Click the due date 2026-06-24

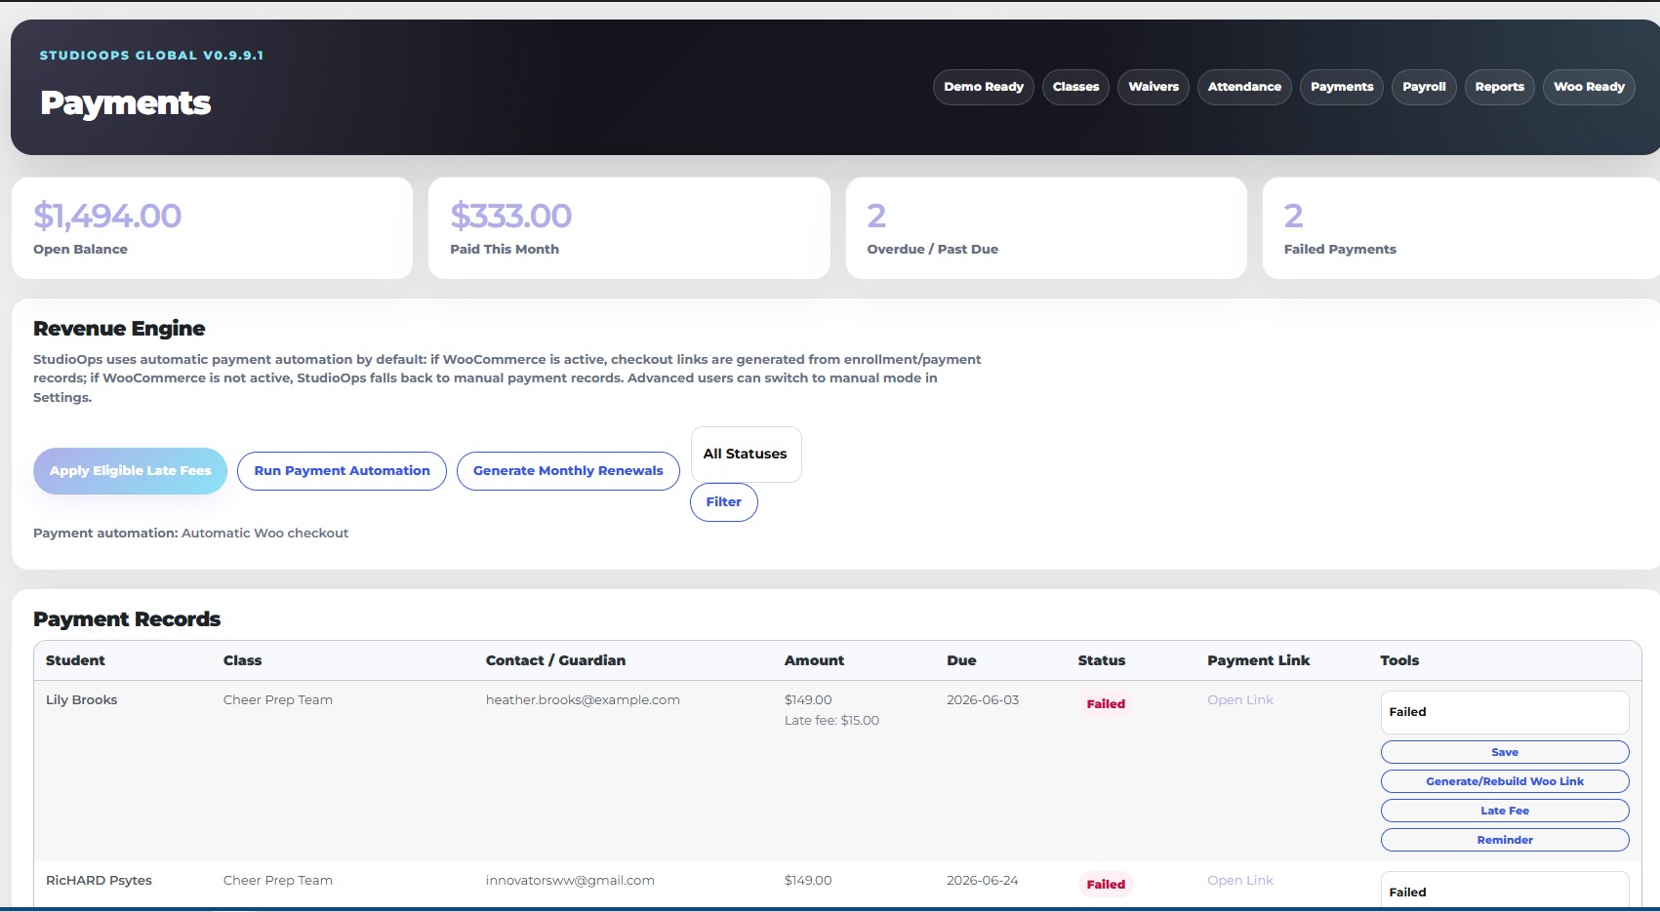(x=982, y=881)
